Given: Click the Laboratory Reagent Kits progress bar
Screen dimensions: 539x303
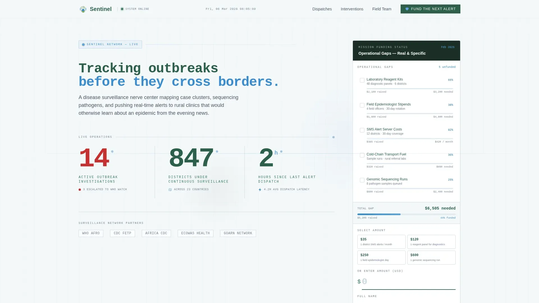Looking at the screenshot, I should click(410, 89).
